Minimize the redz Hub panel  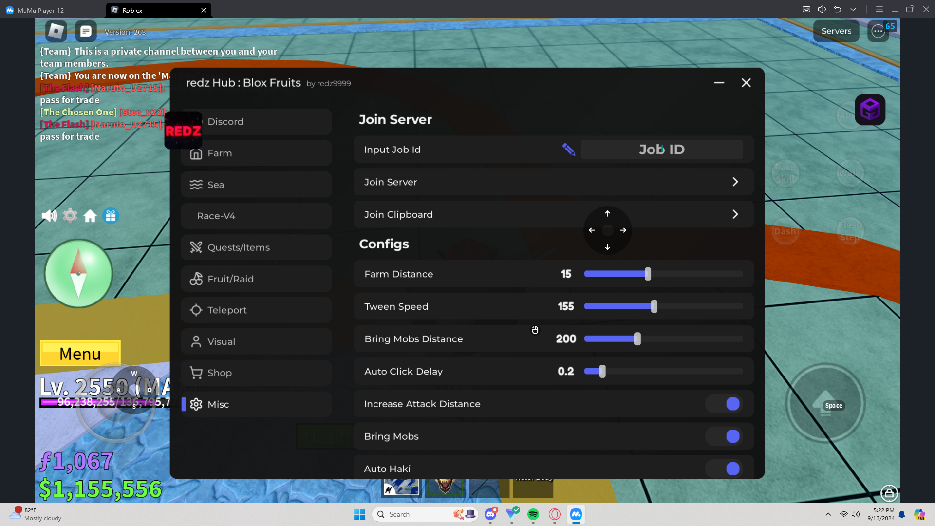[x=719, y=83]
